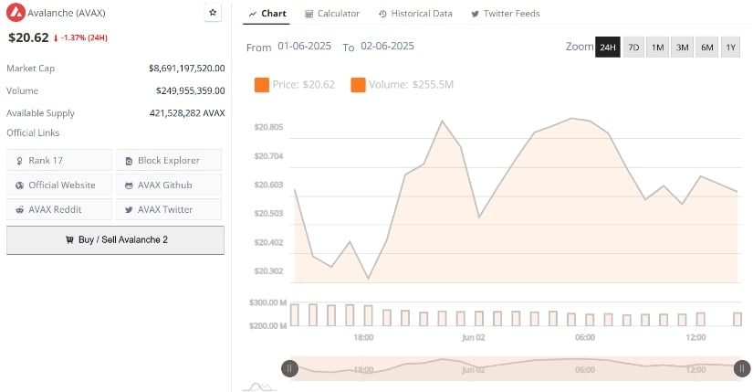The image size is (753, 392).
Task: Select the 24H zoom range
Action: [x=608, y=48]
